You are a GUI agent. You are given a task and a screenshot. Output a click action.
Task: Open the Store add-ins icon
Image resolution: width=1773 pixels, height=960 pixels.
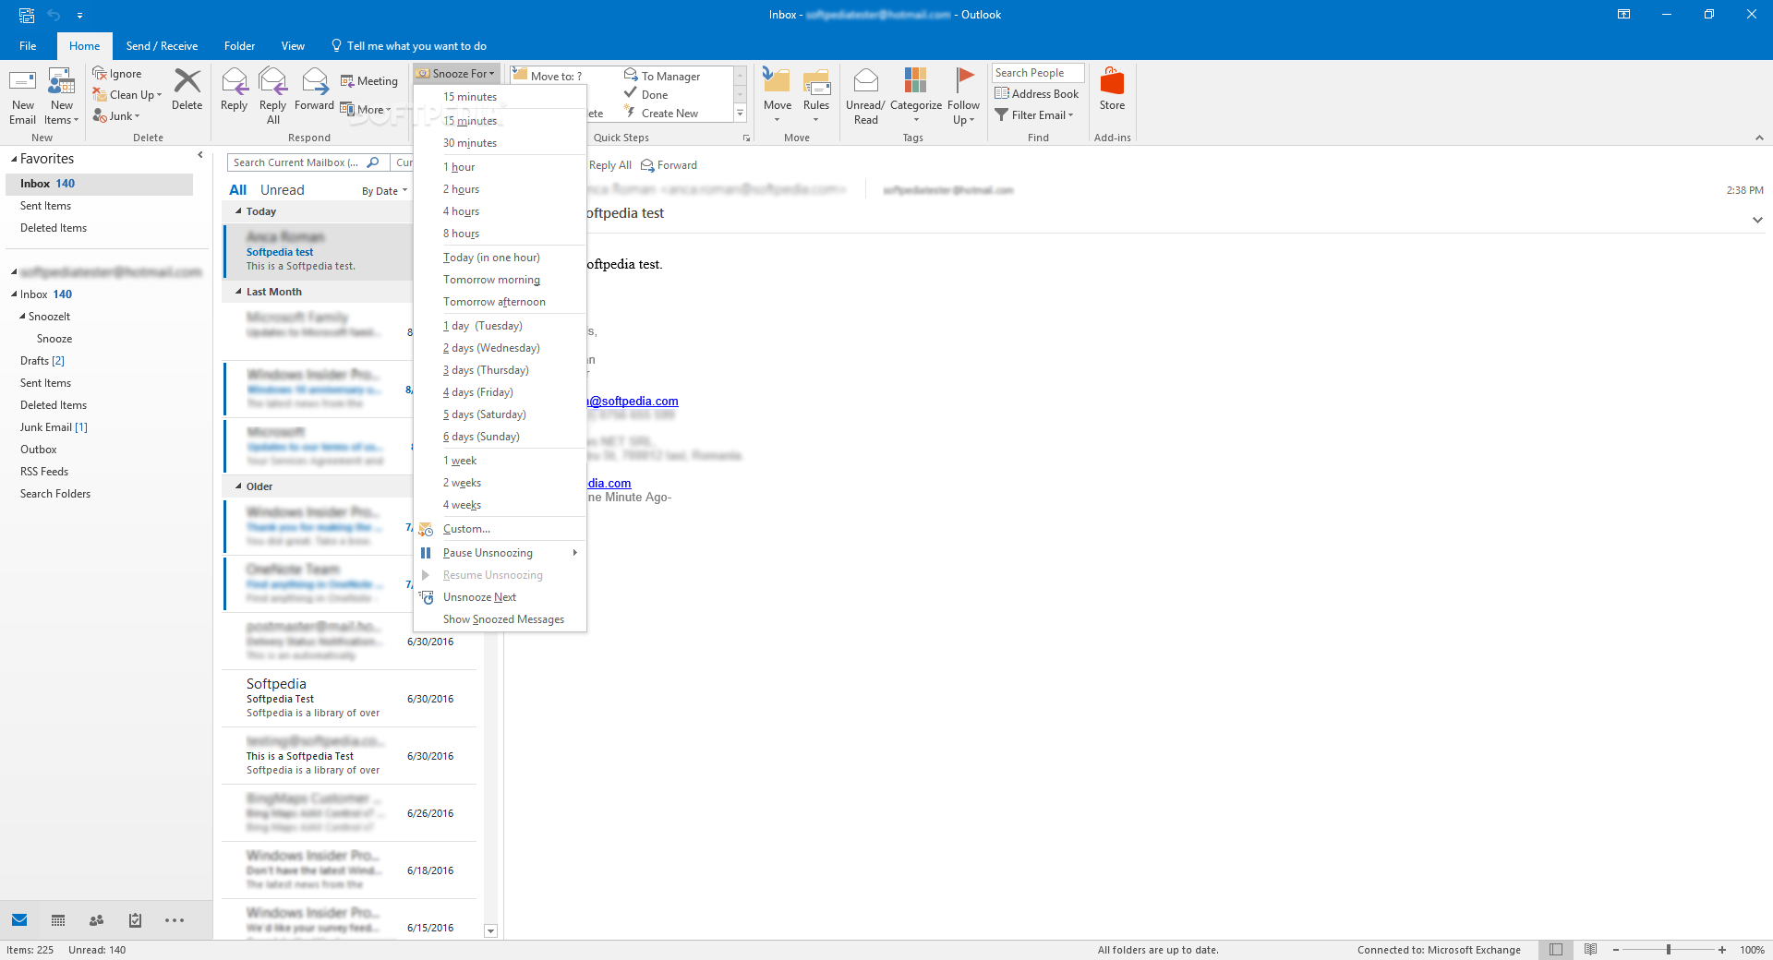coord(1112,81)
